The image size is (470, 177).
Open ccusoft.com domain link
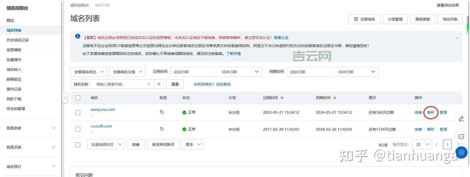tap(101, 126)
